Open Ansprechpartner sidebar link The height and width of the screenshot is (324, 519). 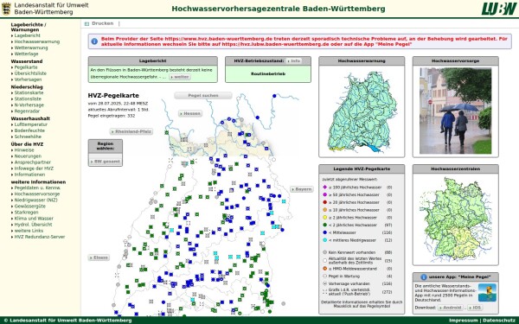[x=33, y=162]
